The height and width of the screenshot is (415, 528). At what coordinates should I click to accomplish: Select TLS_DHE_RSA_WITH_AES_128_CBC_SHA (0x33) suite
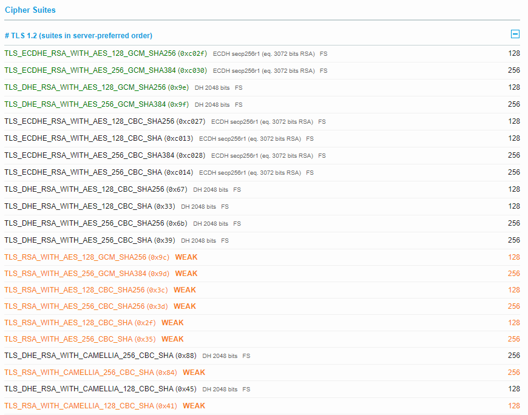[x=90, y=206]
